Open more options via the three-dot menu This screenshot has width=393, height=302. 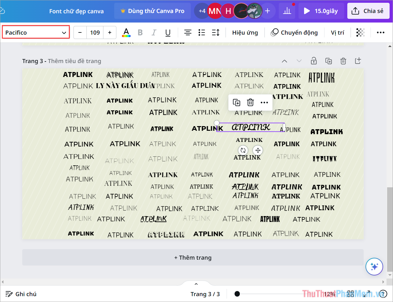tap(264, 102)
